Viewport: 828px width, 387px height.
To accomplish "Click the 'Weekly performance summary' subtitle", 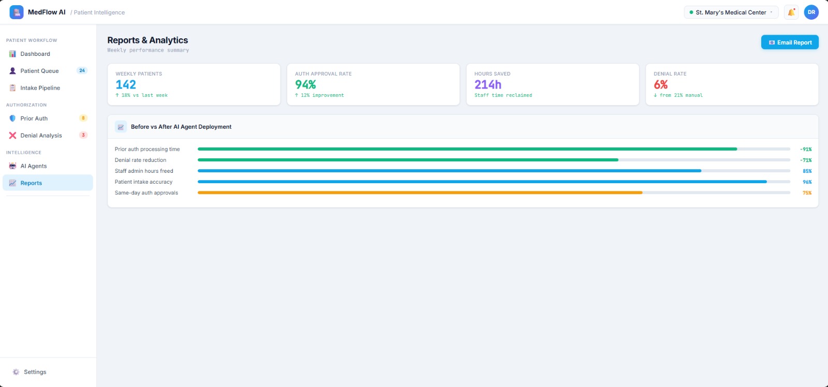I will coord(148,50).
